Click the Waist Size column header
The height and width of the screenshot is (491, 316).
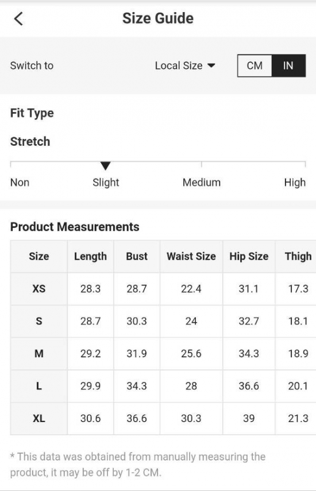(x=191, y=257)
